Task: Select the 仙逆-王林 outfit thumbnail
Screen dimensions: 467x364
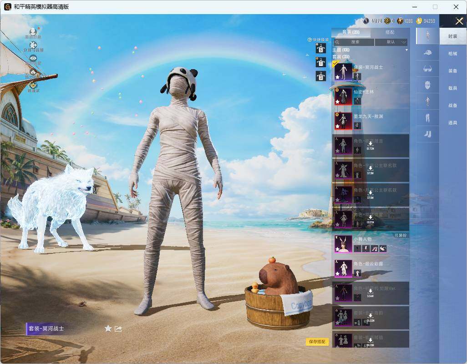Action: pyautogui.click(x=343, y=96)
